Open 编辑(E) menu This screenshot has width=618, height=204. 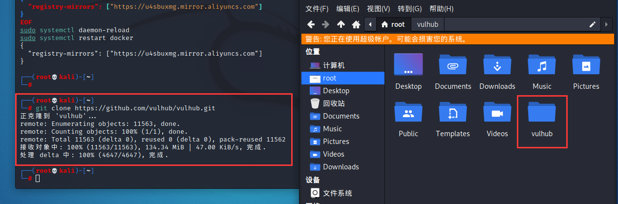click(348, 9)
